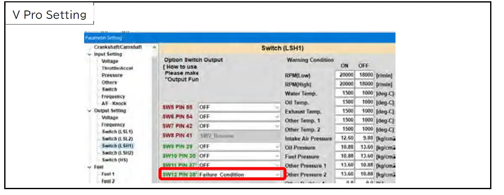This screenshot has height=195, width=504.
Task: Open SW9 PIN 29 dropdown
Action: click(239, 146)
